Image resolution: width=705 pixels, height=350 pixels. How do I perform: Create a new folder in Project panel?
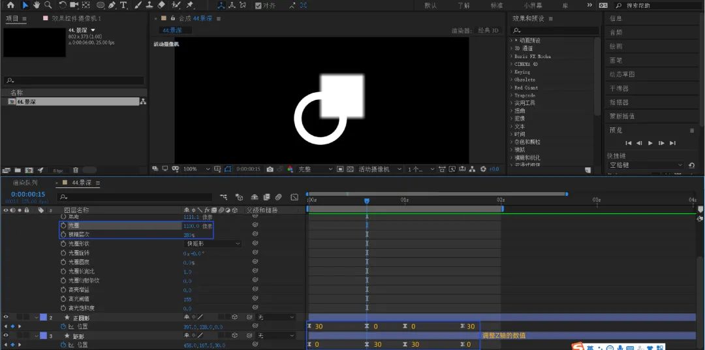pyautogui.click(x=18, y=170)
